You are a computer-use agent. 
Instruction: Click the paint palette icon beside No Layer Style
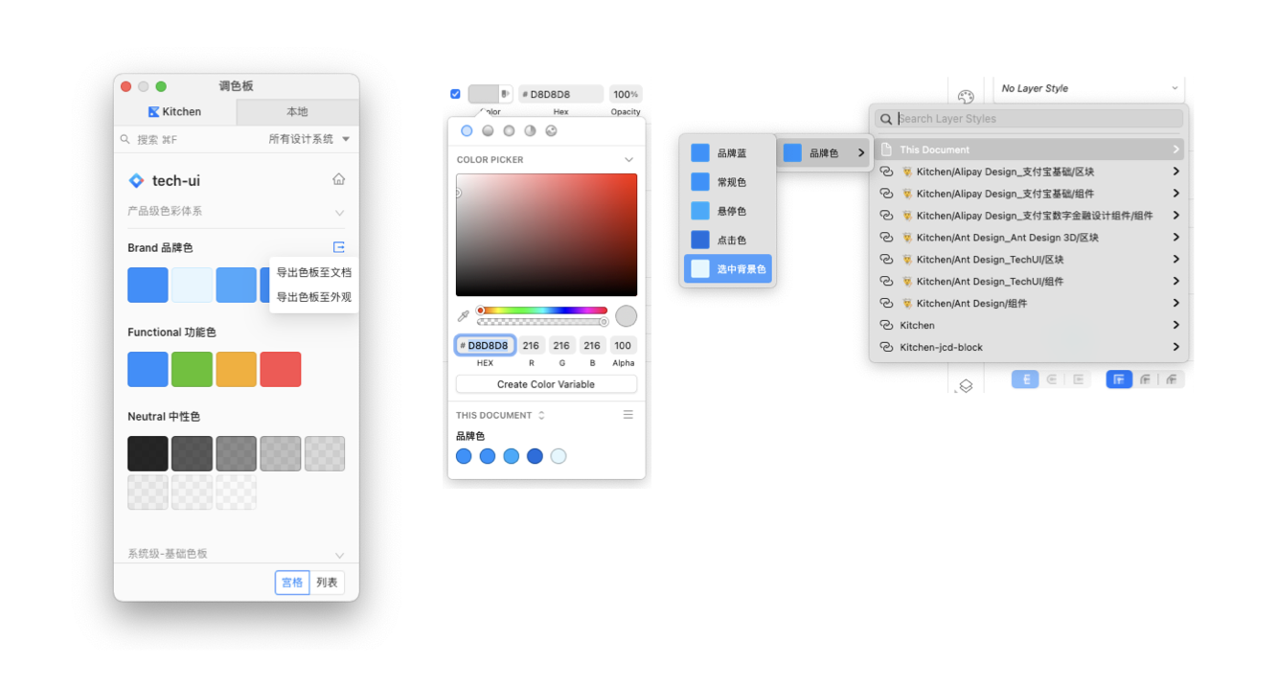(x=966, y=97)
